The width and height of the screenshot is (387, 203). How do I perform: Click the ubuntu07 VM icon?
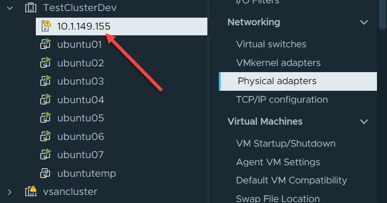[x=46, y=155]
